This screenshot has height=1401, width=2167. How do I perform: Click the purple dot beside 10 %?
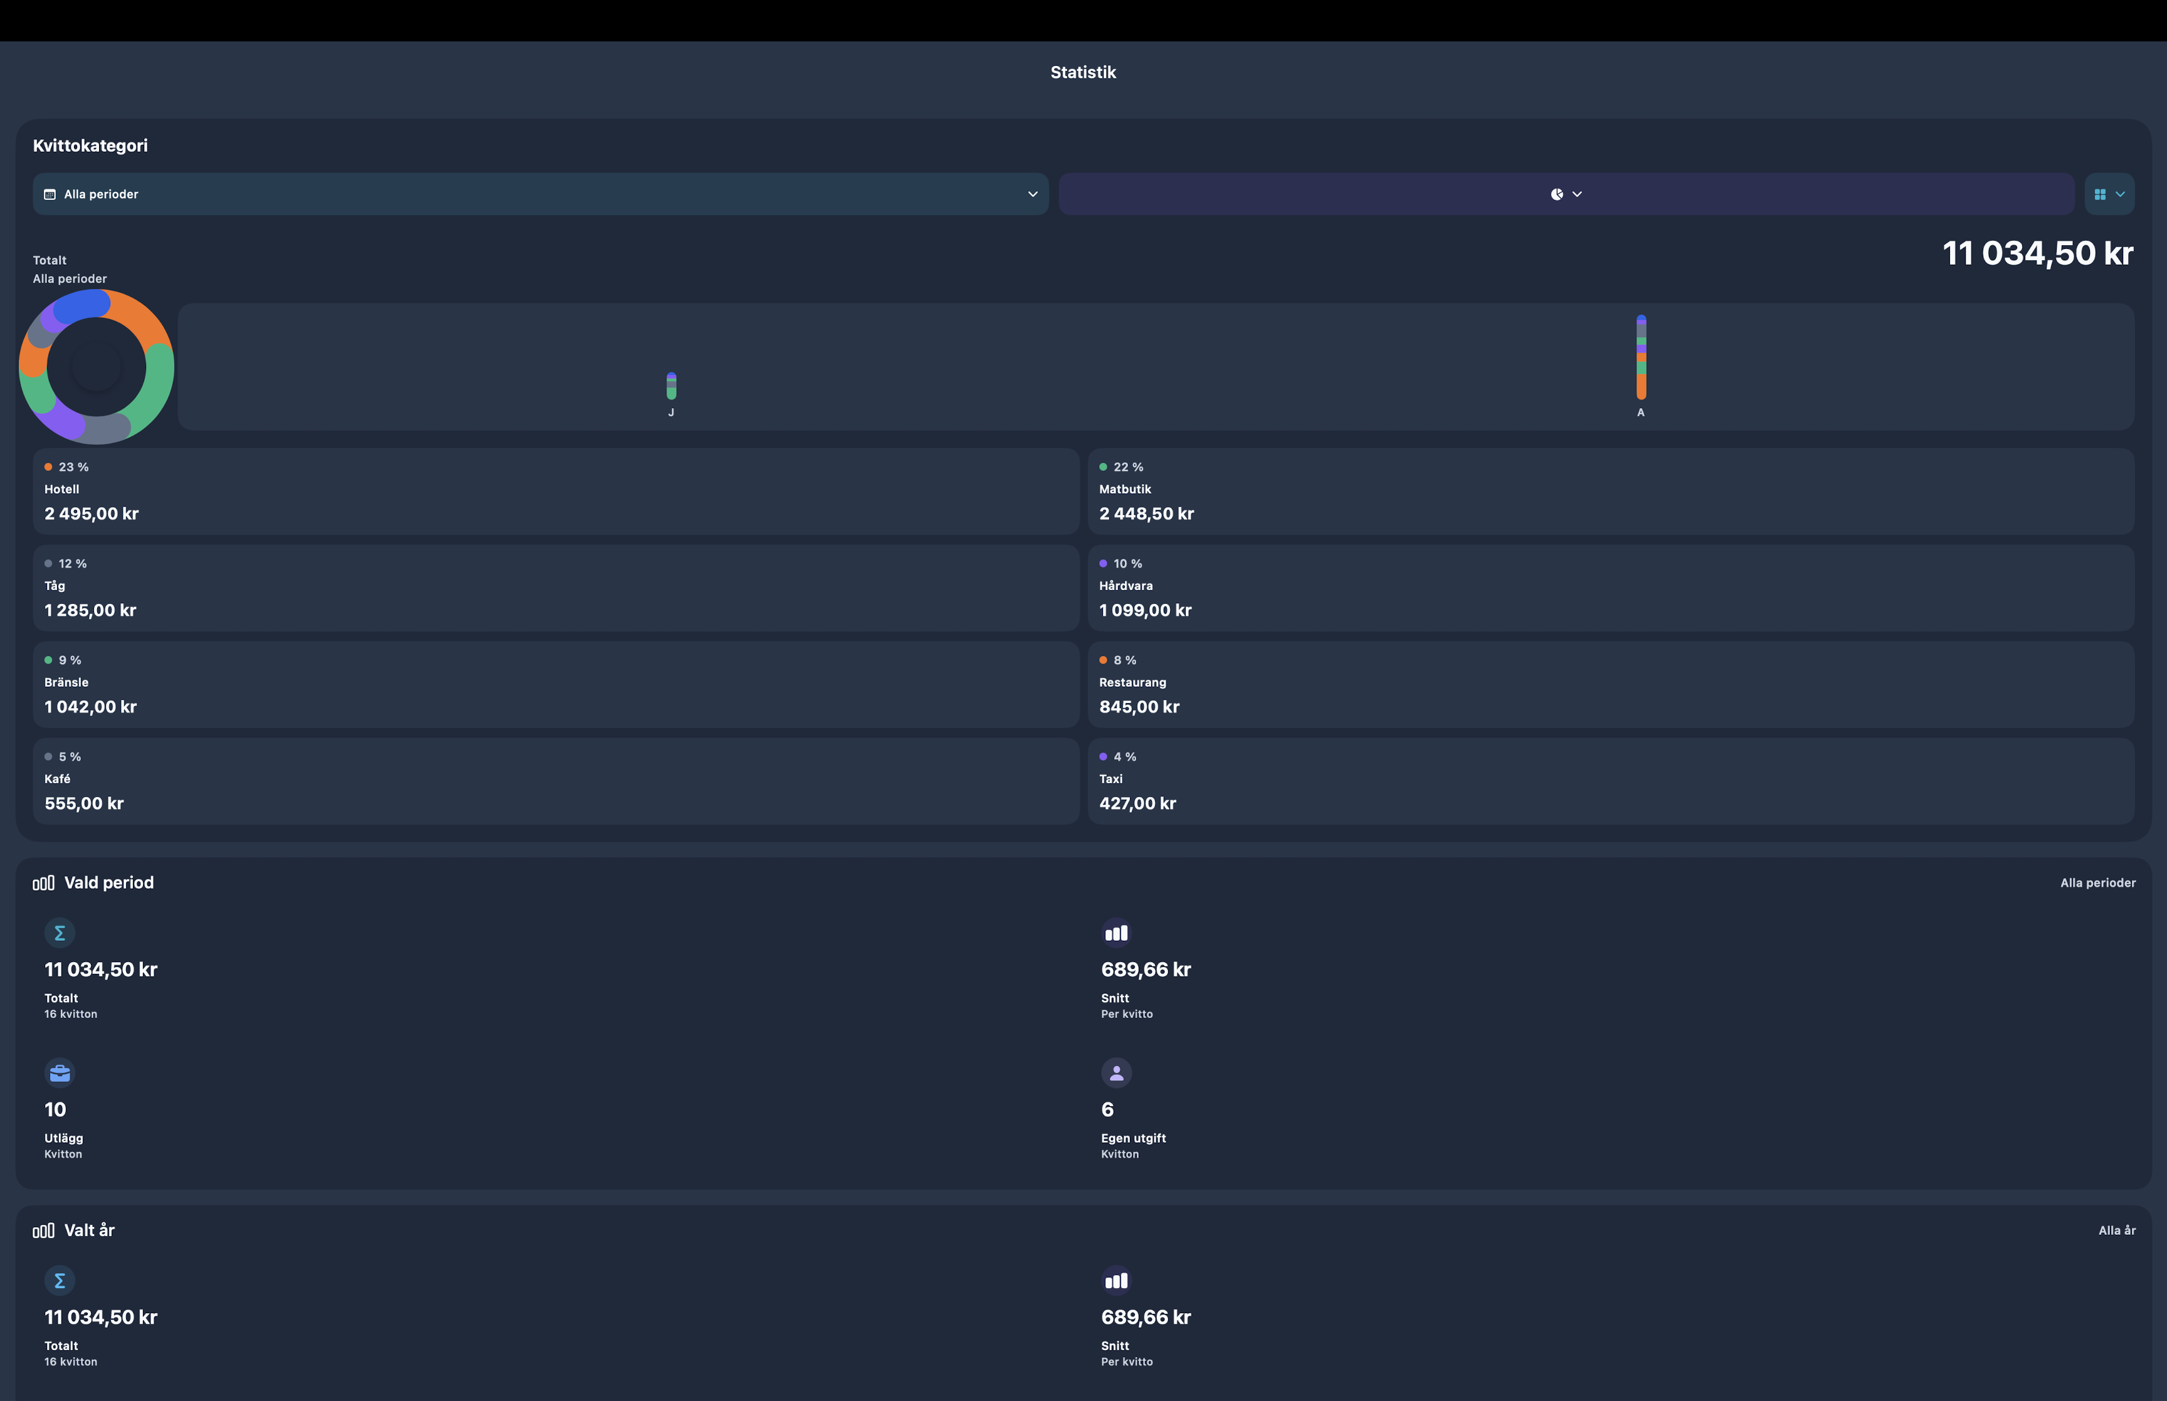[x=1103, y=563]
